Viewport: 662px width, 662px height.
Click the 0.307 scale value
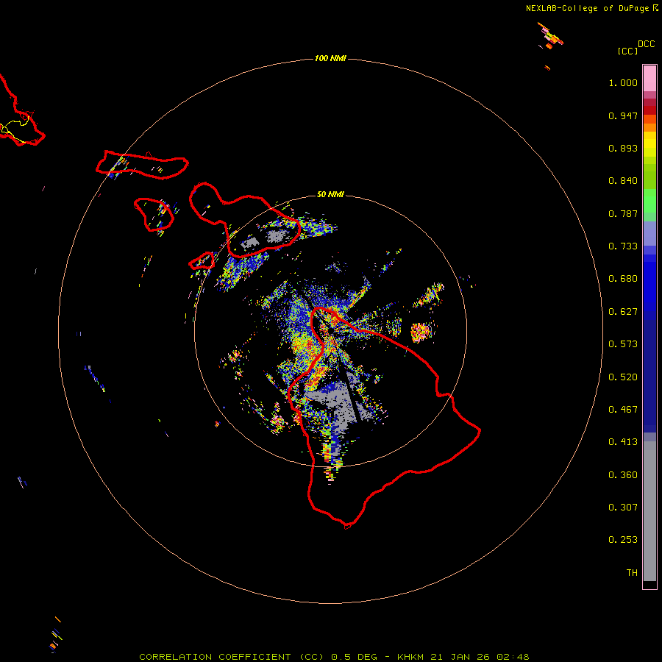623,507
